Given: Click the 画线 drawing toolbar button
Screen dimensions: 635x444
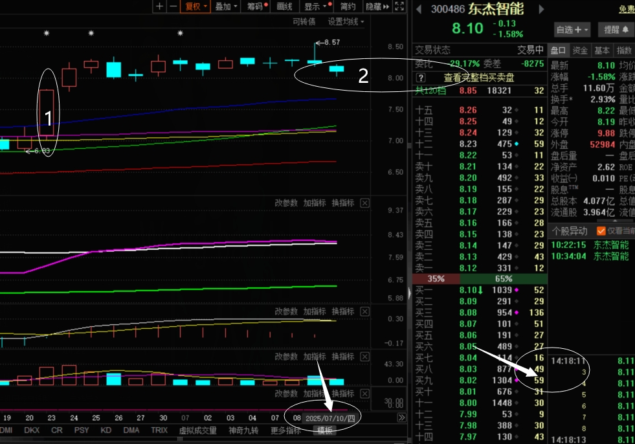Looking at the screenshot, I should (x=284, y=6).
